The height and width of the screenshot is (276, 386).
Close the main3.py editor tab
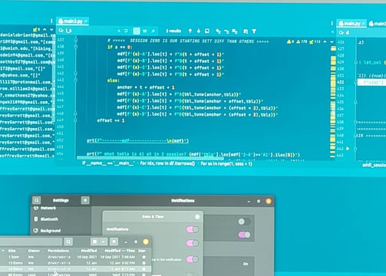[x=86, y=21]
